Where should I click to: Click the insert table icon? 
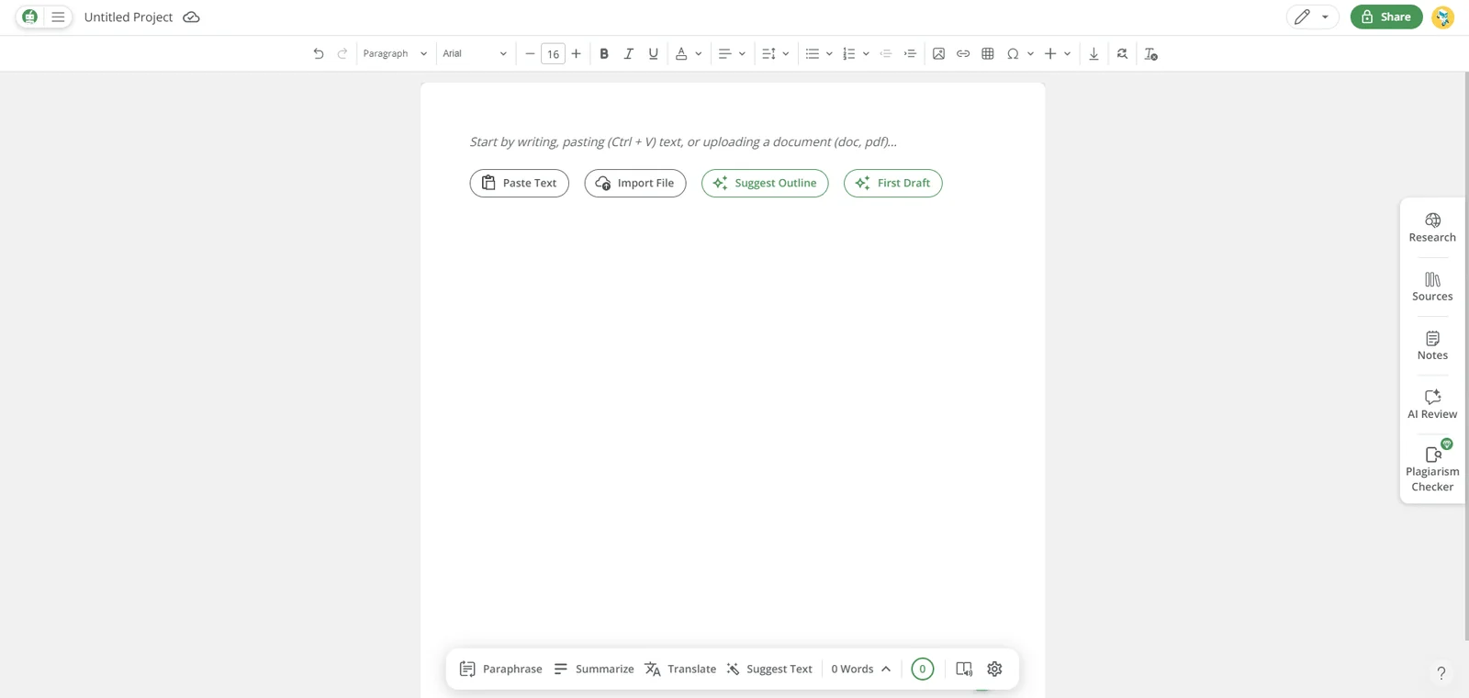click(x=988, y=54)
